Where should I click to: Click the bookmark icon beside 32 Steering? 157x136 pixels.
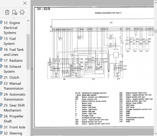tap(1, 133)
